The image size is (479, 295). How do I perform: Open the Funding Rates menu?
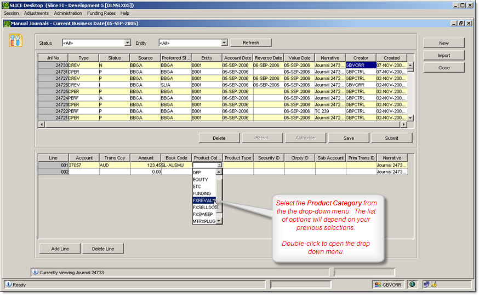click(101, 13)
